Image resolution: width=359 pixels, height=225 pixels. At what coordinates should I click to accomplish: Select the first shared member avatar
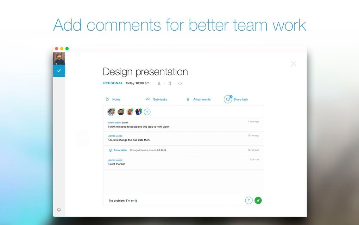(x=111, y=112)
